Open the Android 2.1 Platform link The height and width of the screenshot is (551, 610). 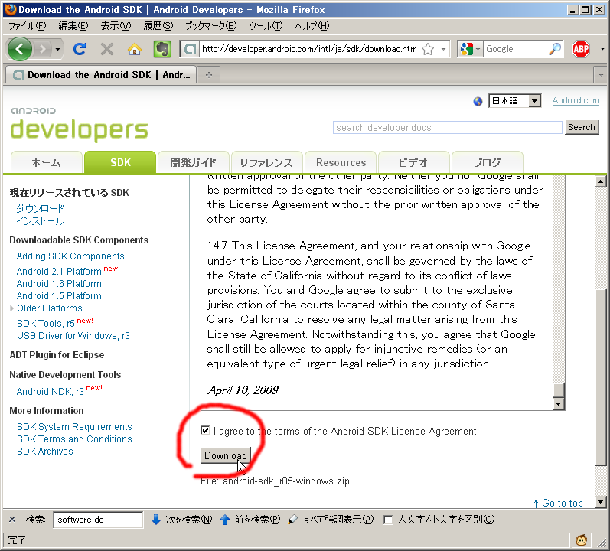click(x=59, y=271)
